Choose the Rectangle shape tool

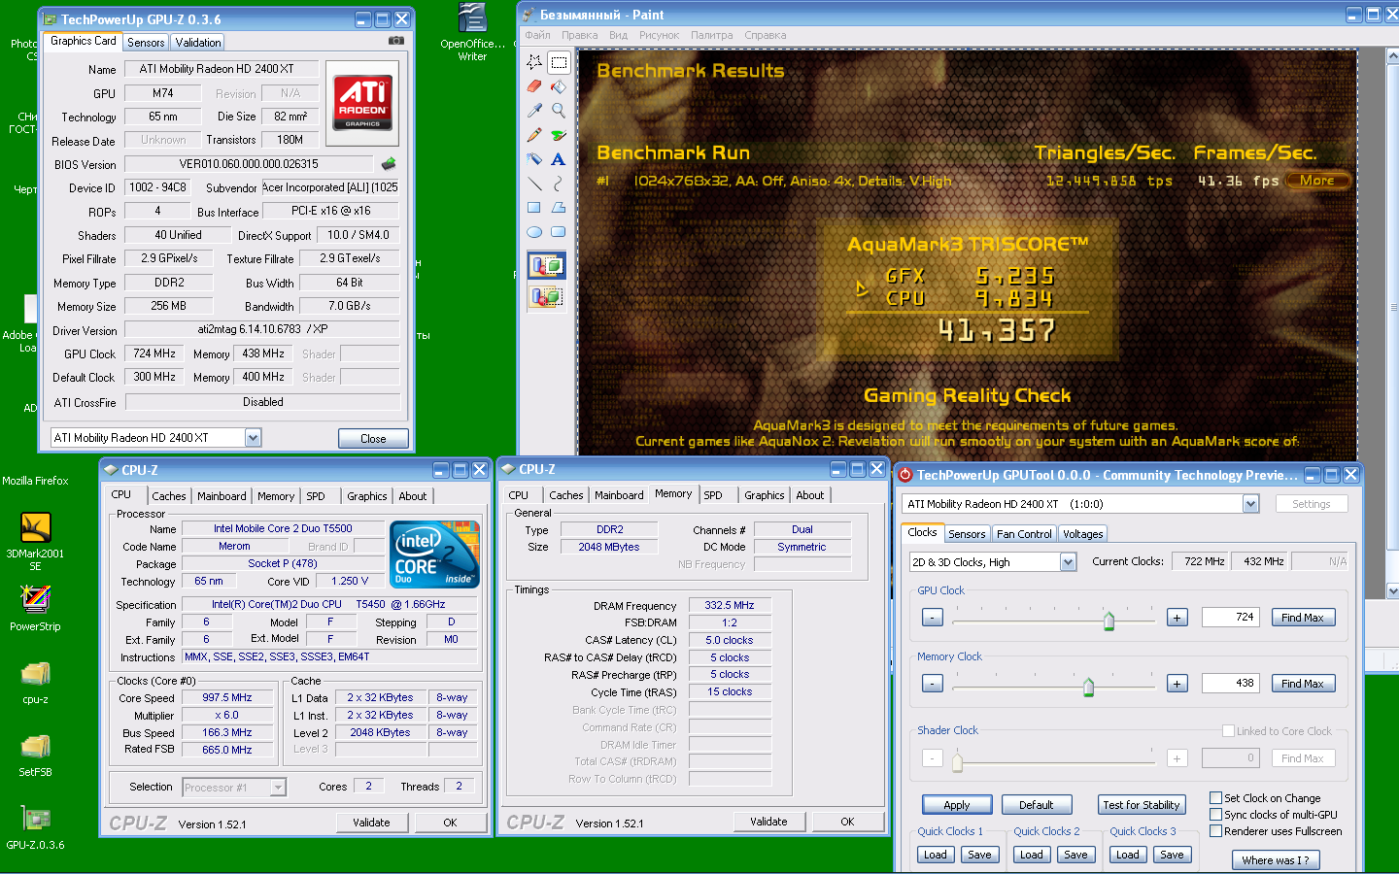(534, 208)
